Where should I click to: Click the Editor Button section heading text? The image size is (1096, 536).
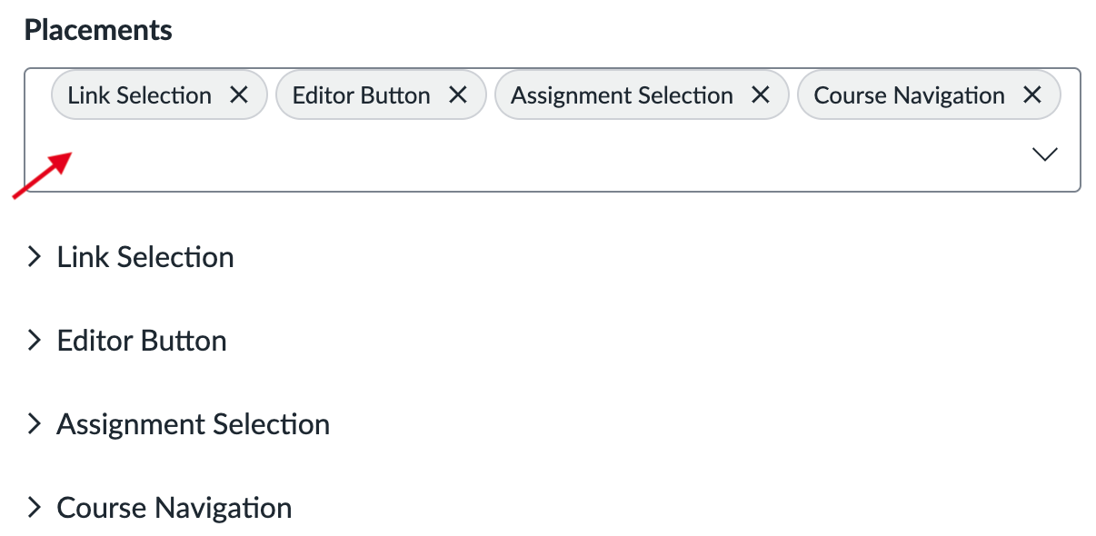142,341
